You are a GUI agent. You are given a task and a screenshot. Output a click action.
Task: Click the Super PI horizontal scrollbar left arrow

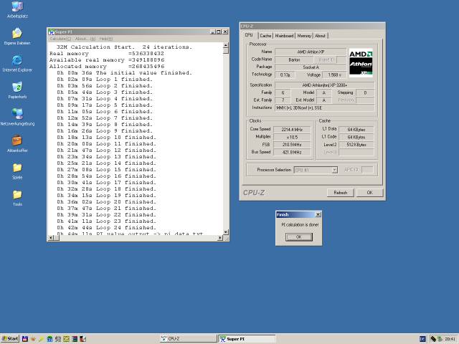tap(51, 238)
